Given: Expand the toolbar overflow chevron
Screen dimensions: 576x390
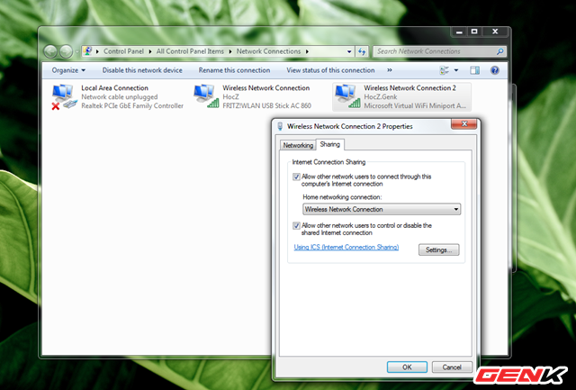Looking at the screenshot, I should click(x=389, y=70).
